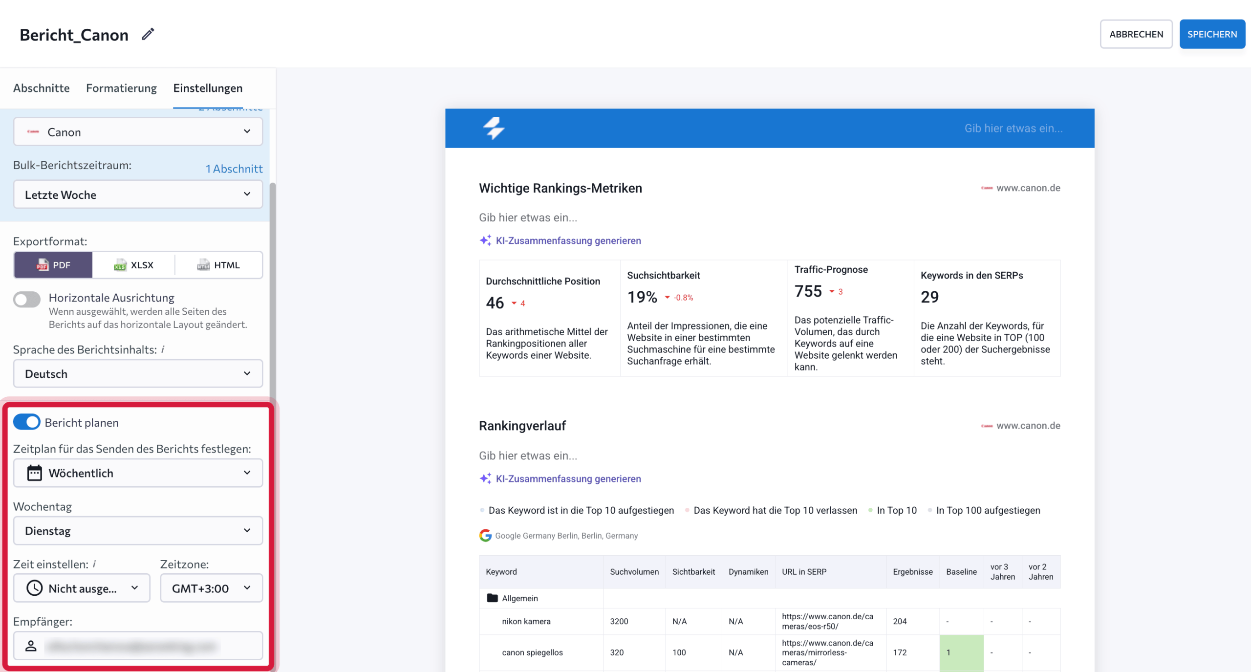The height and width of the screenshot is (672, 1251).
Task: Open the GMT+3:00 timezone dropdown
Action: (212, 588)
